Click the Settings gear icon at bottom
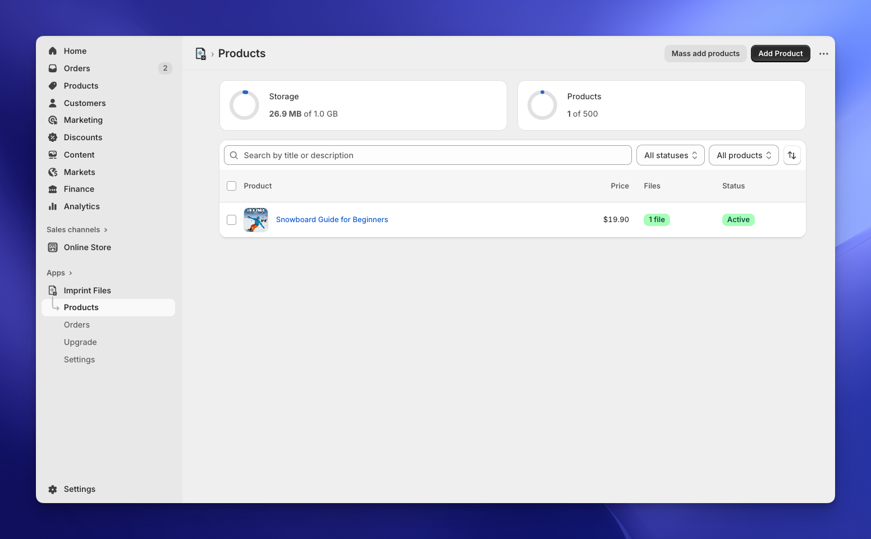Image resolution: width=871 pixels, height=539 pixels. pyautogui.click(x=53, y=489)
